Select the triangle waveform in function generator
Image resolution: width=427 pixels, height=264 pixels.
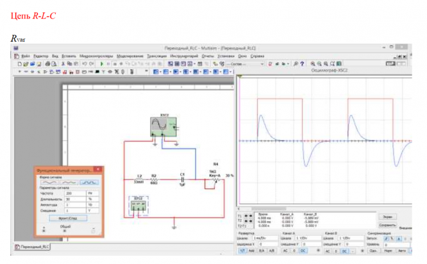[x=68, y=183]
